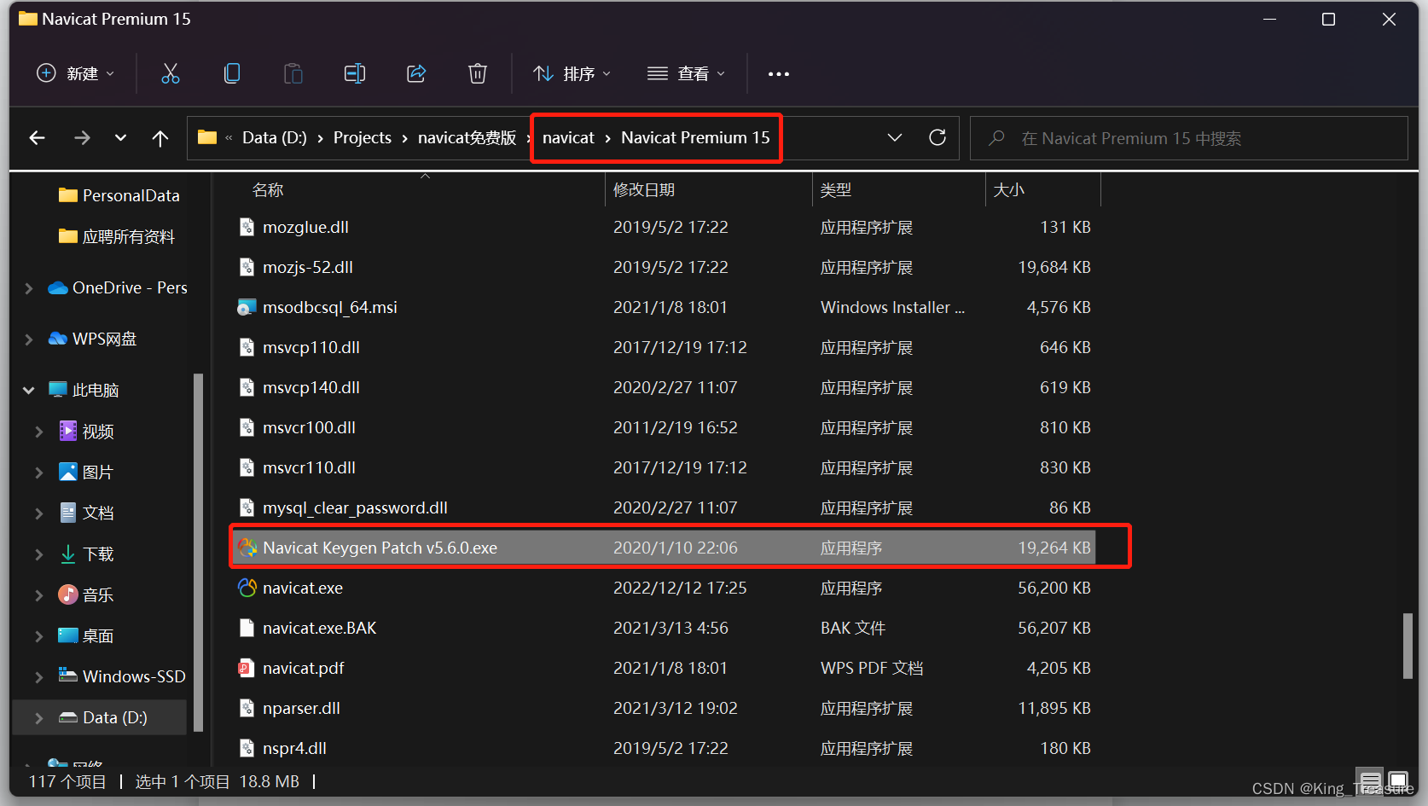
Task: Expand the 桌面 tree node
Action: (x=39, y=636)
